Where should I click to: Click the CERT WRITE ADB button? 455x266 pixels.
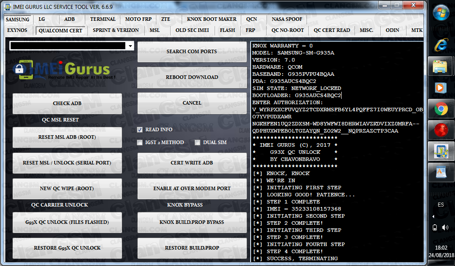(x=192, y=163)
